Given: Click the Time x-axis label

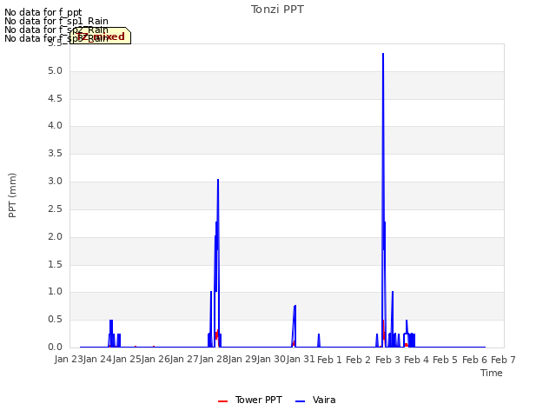Looking at the screenshot, I should click(x=492, y=373).
